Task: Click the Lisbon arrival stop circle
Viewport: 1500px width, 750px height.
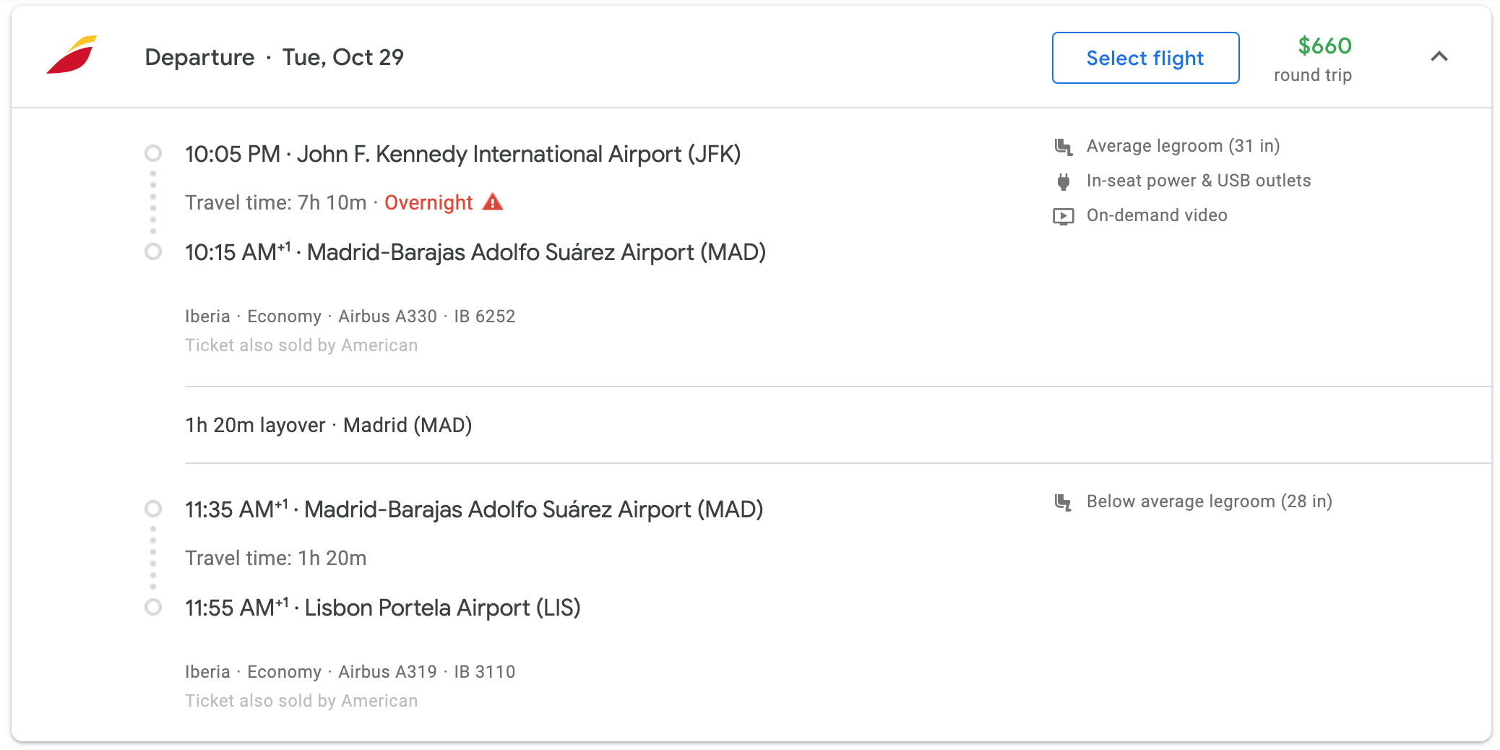Action: click(x=153, y=607)
